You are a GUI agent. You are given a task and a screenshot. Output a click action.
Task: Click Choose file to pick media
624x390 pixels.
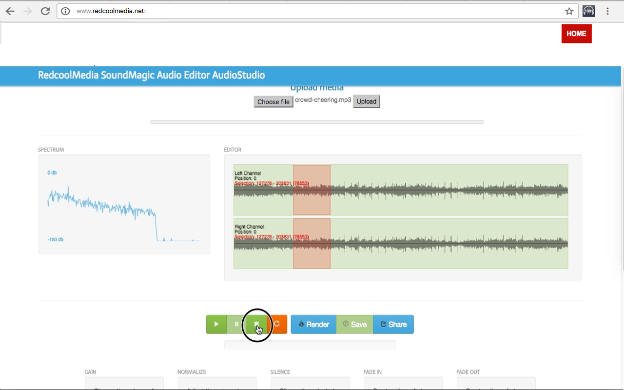[x=273, y=101]
